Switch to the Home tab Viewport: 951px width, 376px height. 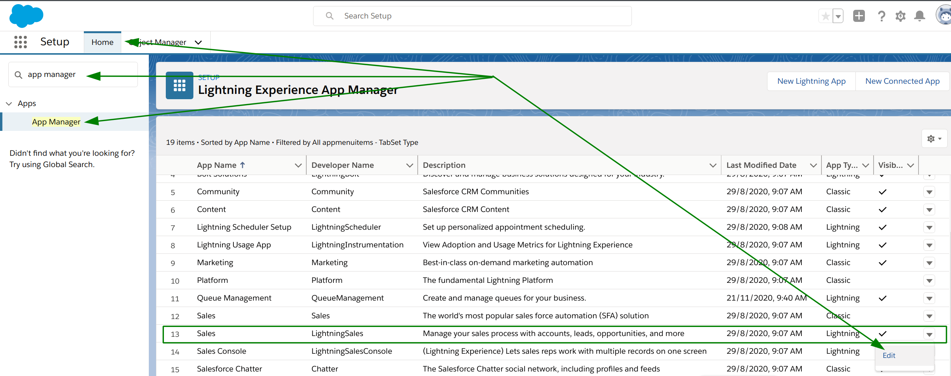(102, 42)
